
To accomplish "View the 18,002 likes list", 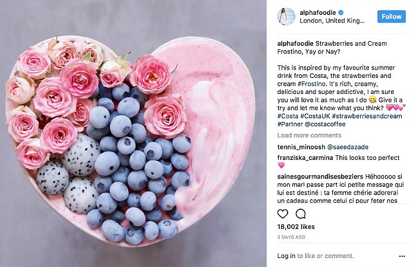I will tap(296, 227).
